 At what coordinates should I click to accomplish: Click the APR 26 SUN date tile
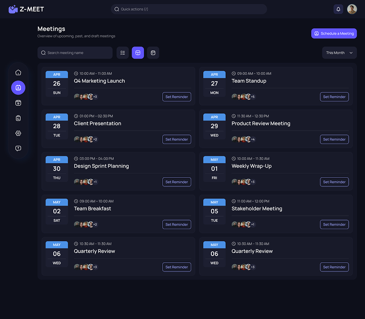[57, 84]
